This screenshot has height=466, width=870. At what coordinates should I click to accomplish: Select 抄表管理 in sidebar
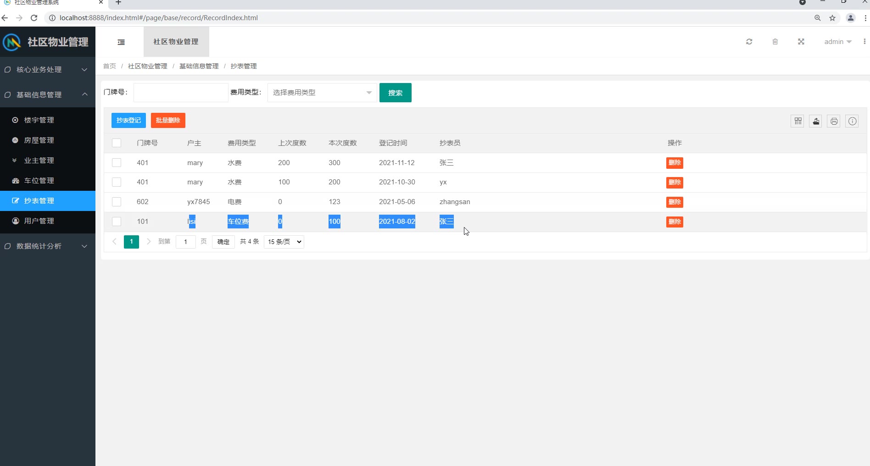click(x=48, y=201)
